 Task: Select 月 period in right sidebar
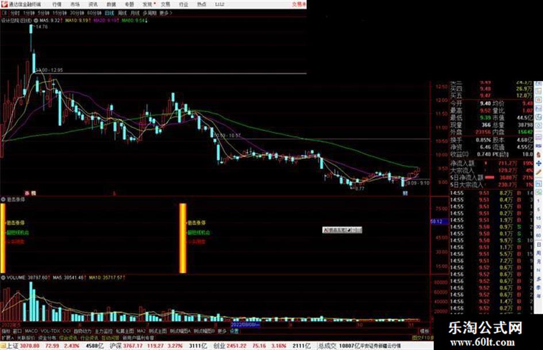coord(538,261)
